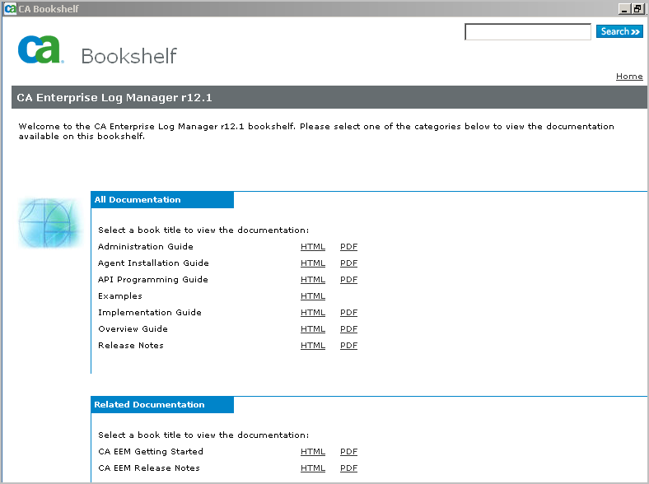Open Agent Installation Guide HTML version
The width and height of the screenshot is (649, 484).
(x=313, y=263)
